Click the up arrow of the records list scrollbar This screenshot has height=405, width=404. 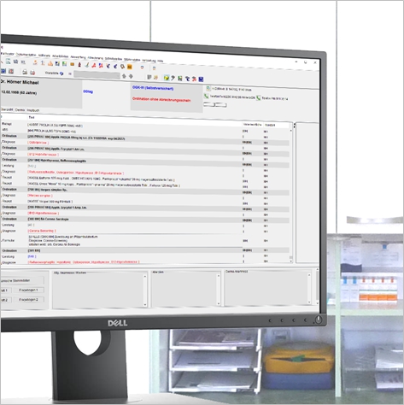pyautogui.click(x=291, y=130)
